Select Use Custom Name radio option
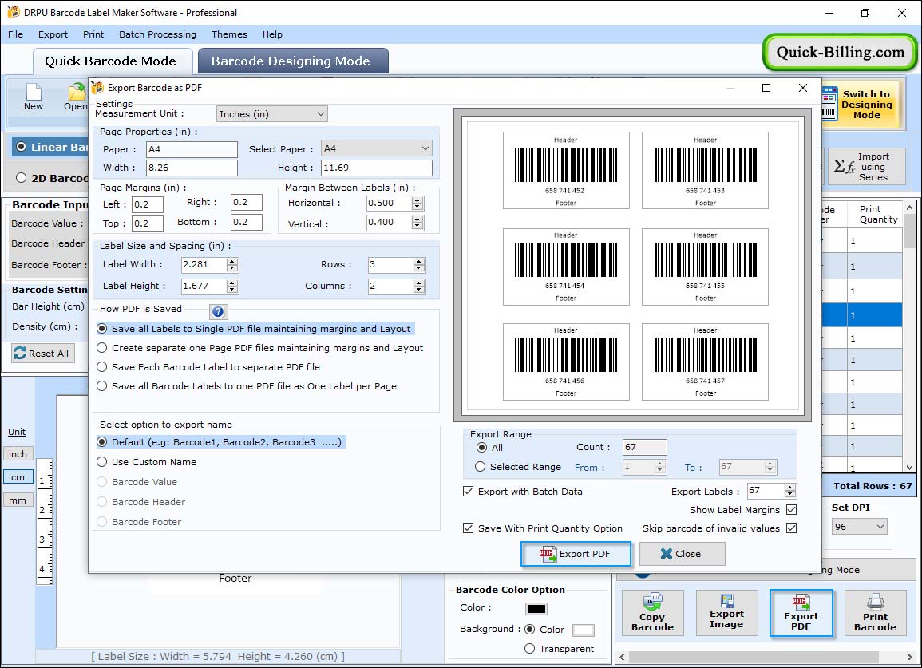The height and width of the screenshot is (668, 922). pos(101,462)
